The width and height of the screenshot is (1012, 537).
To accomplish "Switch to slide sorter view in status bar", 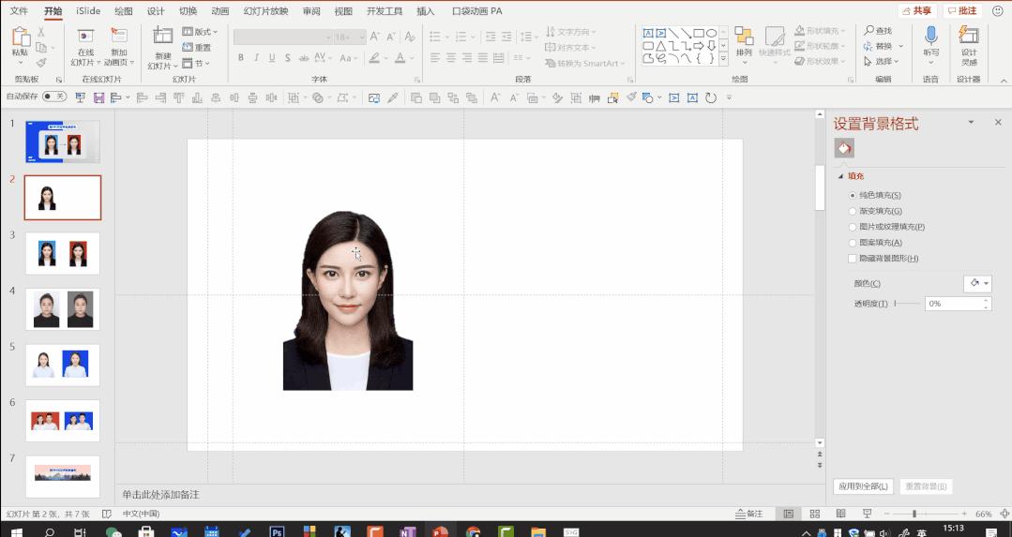I will (x=814, y=514).
